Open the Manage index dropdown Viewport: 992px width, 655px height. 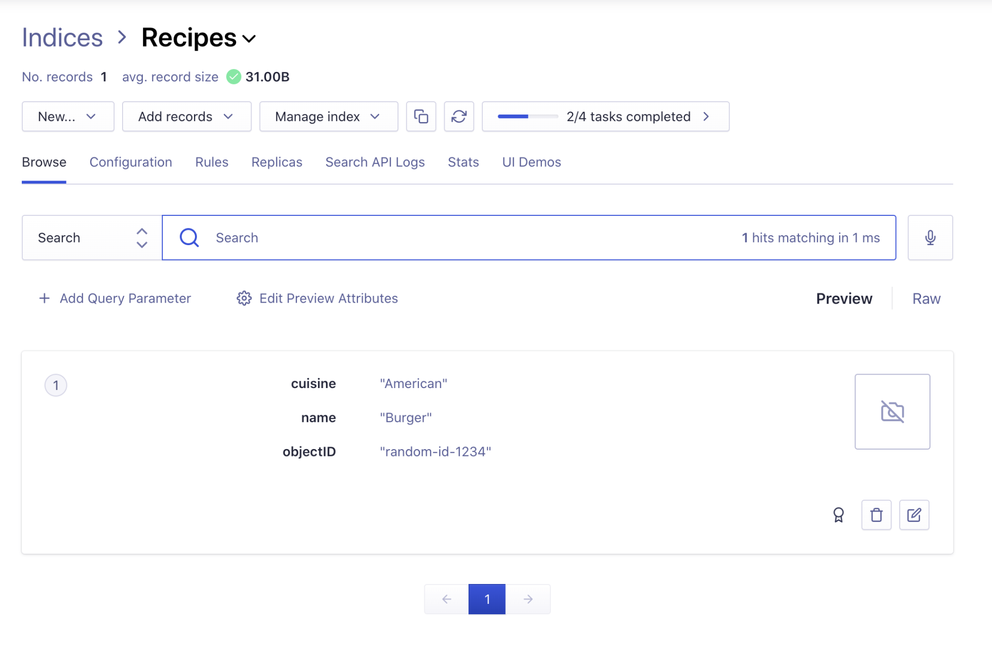pos(329,117)
